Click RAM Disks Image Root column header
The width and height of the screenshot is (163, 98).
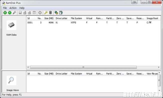point(153,18)
